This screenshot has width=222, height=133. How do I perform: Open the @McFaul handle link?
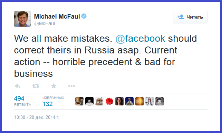click(45, 24)
